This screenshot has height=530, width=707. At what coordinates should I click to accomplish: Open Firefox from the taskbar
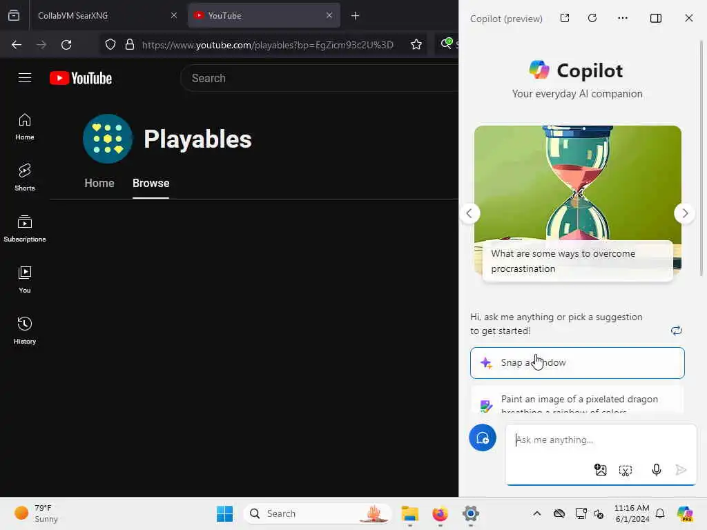[440, 513]
